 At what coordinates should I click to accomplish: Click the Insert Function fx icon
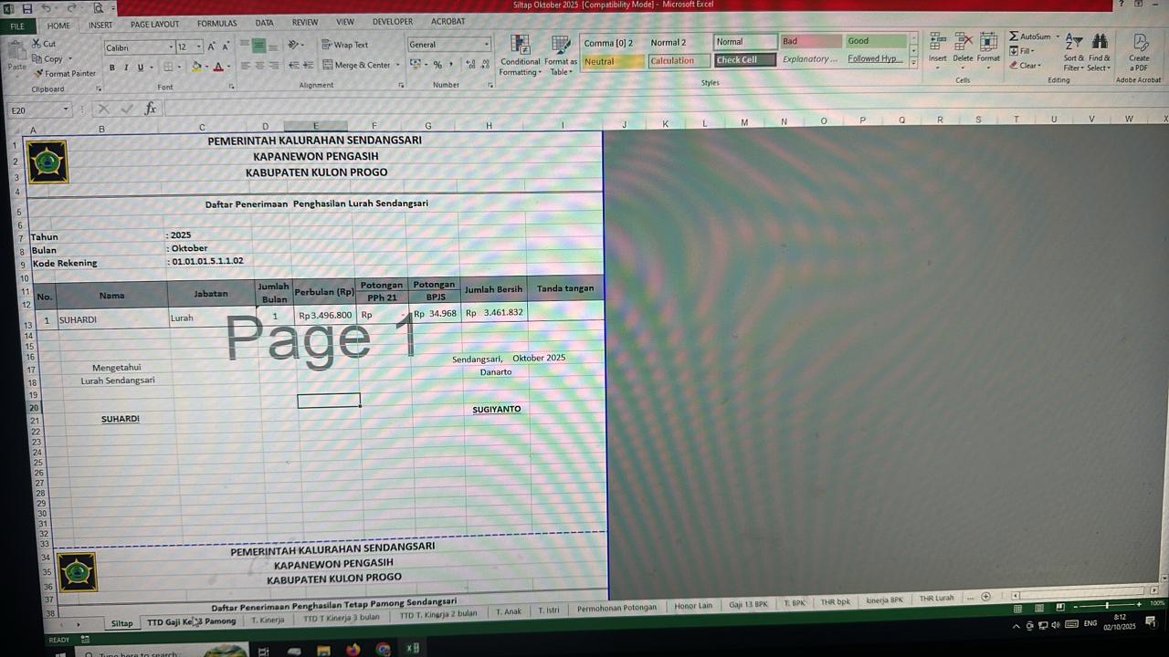[151, 109]
